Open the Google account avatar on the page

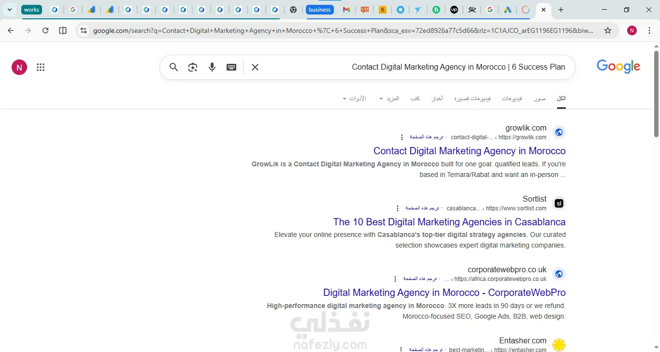click(x=19, y=68)
